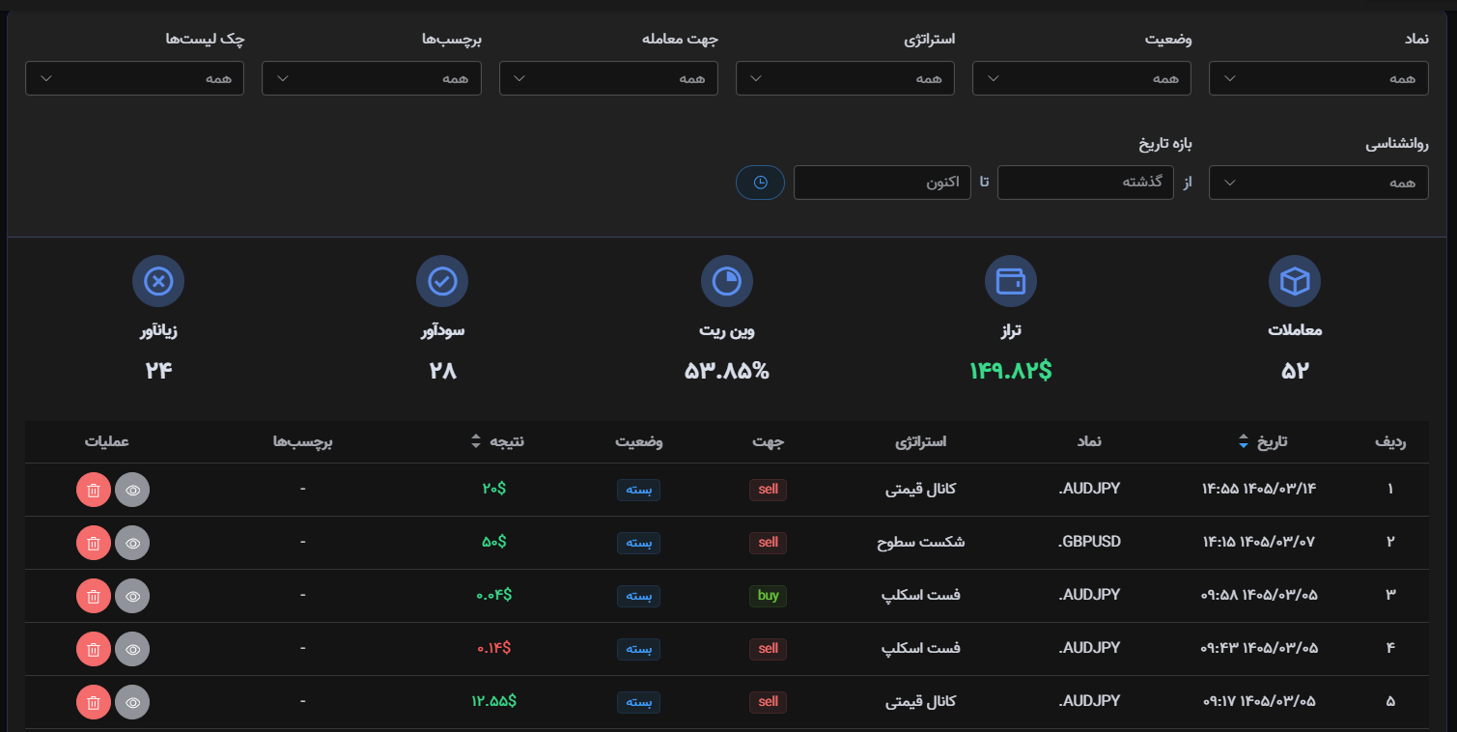Screen dimensions: 1457x732
Task: Click the بسته status badge in row 1
Action: coord(638,490)
